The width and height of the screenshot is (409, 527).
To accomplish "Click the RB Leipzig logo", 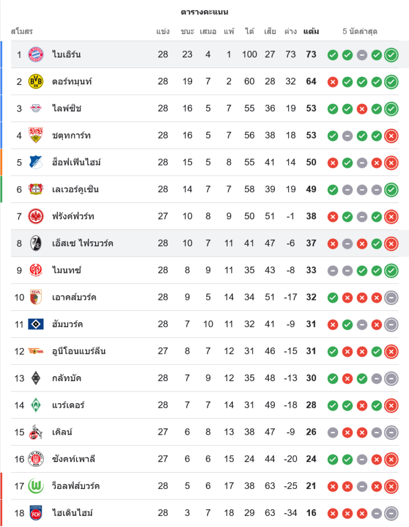I will pos(36,109).
